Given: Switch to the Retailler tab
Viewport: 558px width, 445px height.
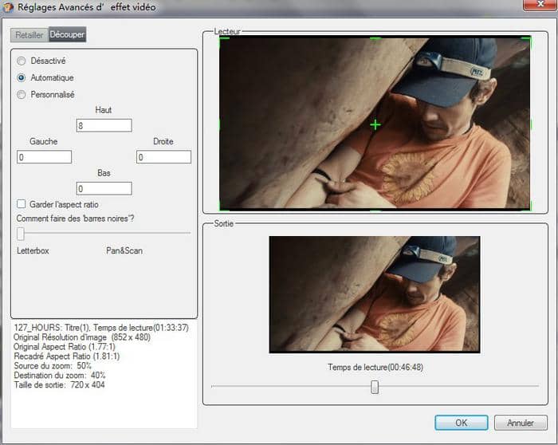Looking at the screenshot, I should pos(29,34).
